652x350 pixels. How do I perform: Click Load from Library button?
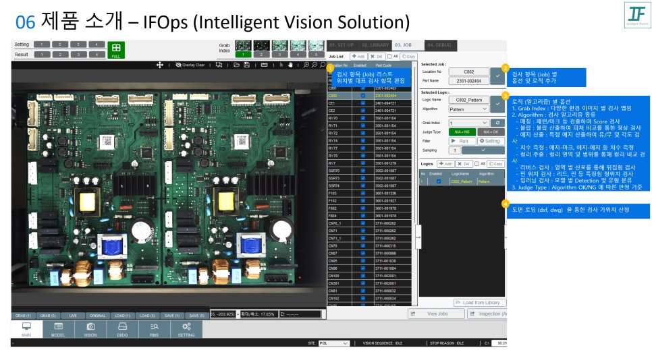tap(479, 303)
